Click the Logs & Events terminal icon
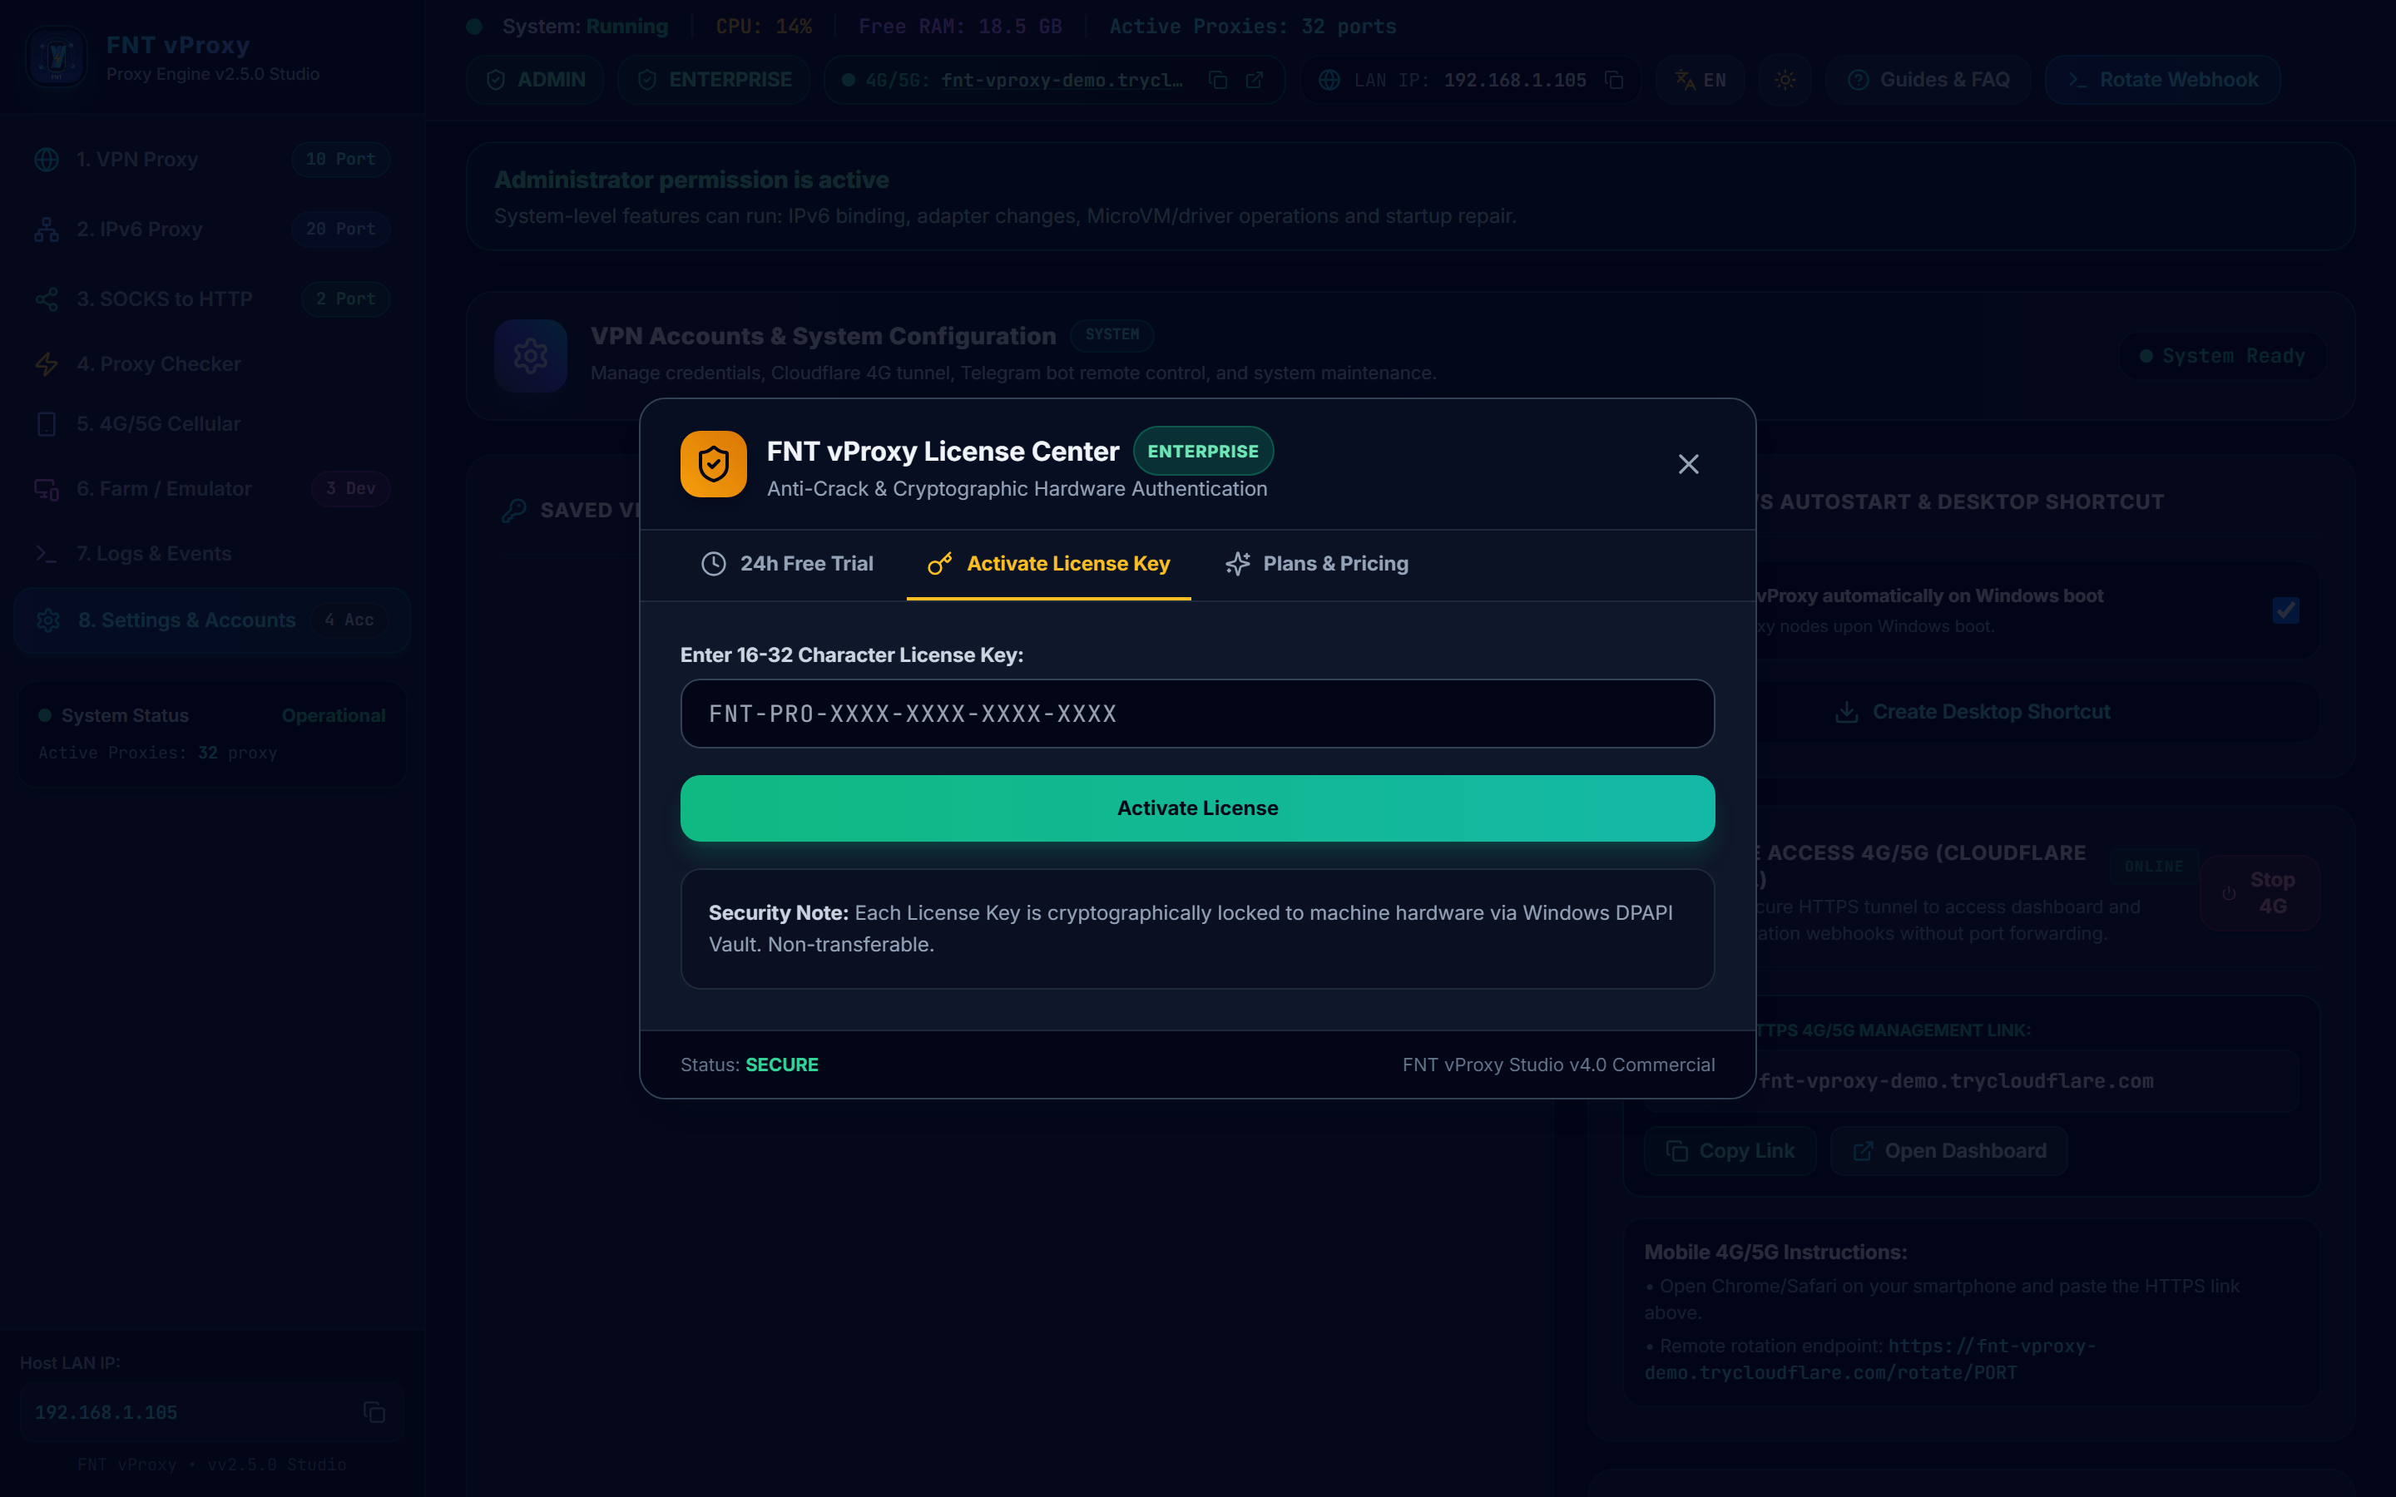This screenshot has width=2396, height=1497. pos(47,553)
